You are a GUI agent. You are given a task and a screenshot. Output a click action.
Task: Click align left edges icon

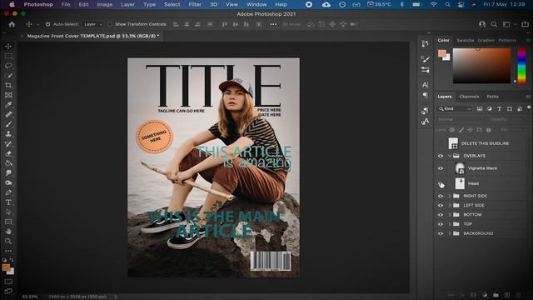[x=176, y=24]
